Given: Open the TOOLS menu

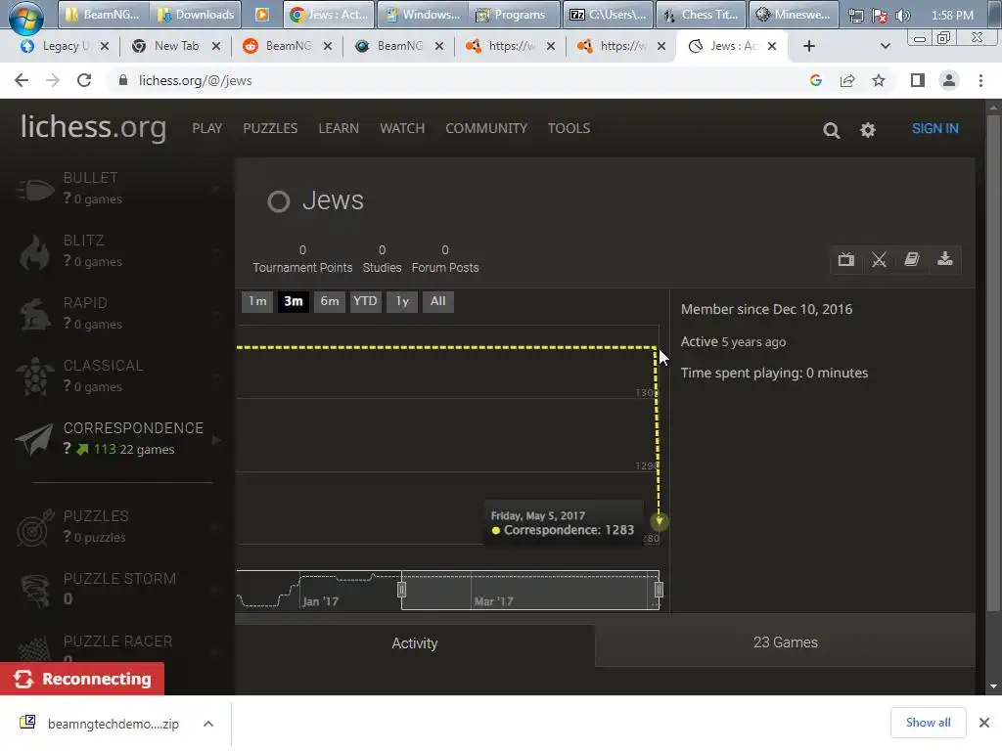Looking at the screenshot, I should click(569, 128).
